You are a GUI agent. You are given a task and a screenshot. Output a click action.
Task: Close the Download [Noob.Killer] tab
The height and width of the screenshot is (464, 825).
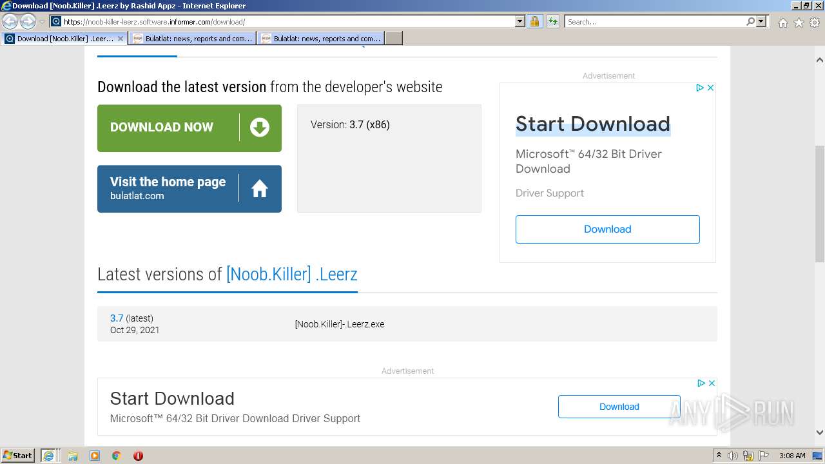(x=121, y=39)
